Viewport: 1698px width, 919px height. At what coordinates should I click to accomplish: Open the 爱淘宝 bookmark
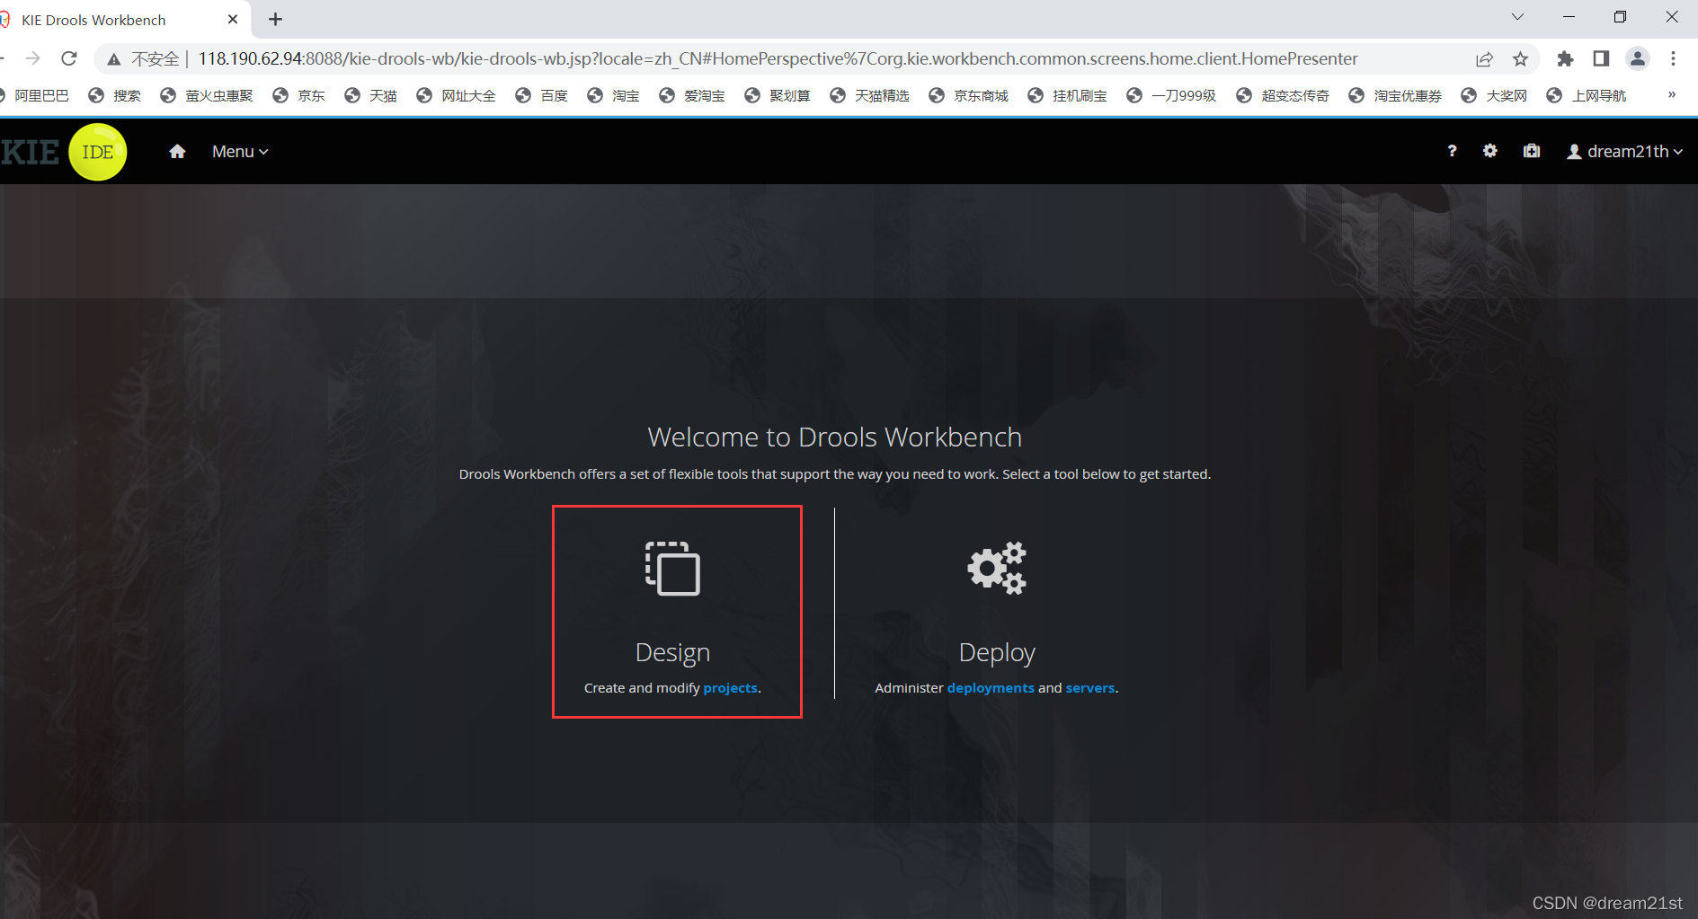(692, 95)
